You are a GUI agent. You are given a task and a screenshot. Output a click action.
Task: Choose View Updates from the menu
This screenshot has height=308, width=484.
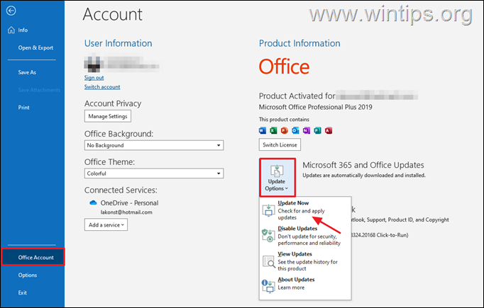pyautogui.click(x=305, y=261)
